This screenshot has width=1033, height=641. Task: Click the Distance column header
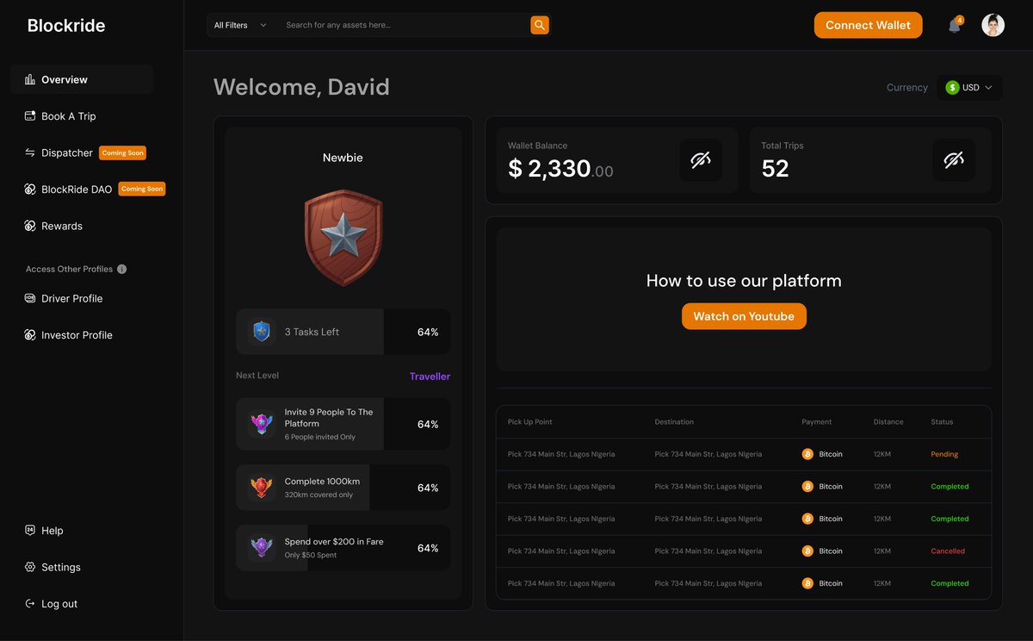888,422
